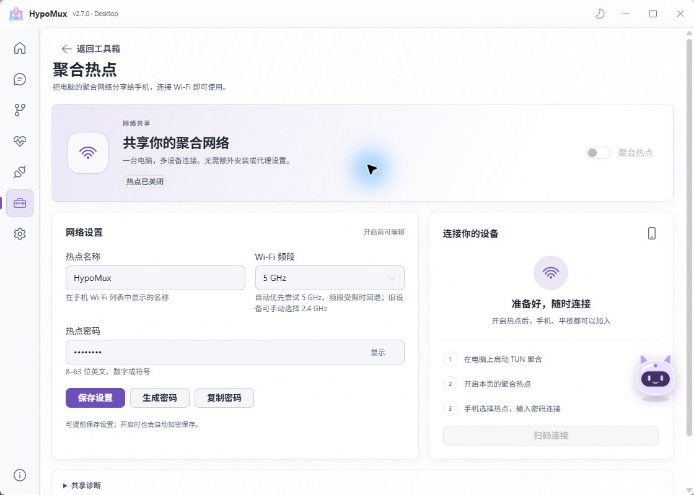Click the v2.7.0 · Desktop version label

pyautogui.click(x=95, y=14)
